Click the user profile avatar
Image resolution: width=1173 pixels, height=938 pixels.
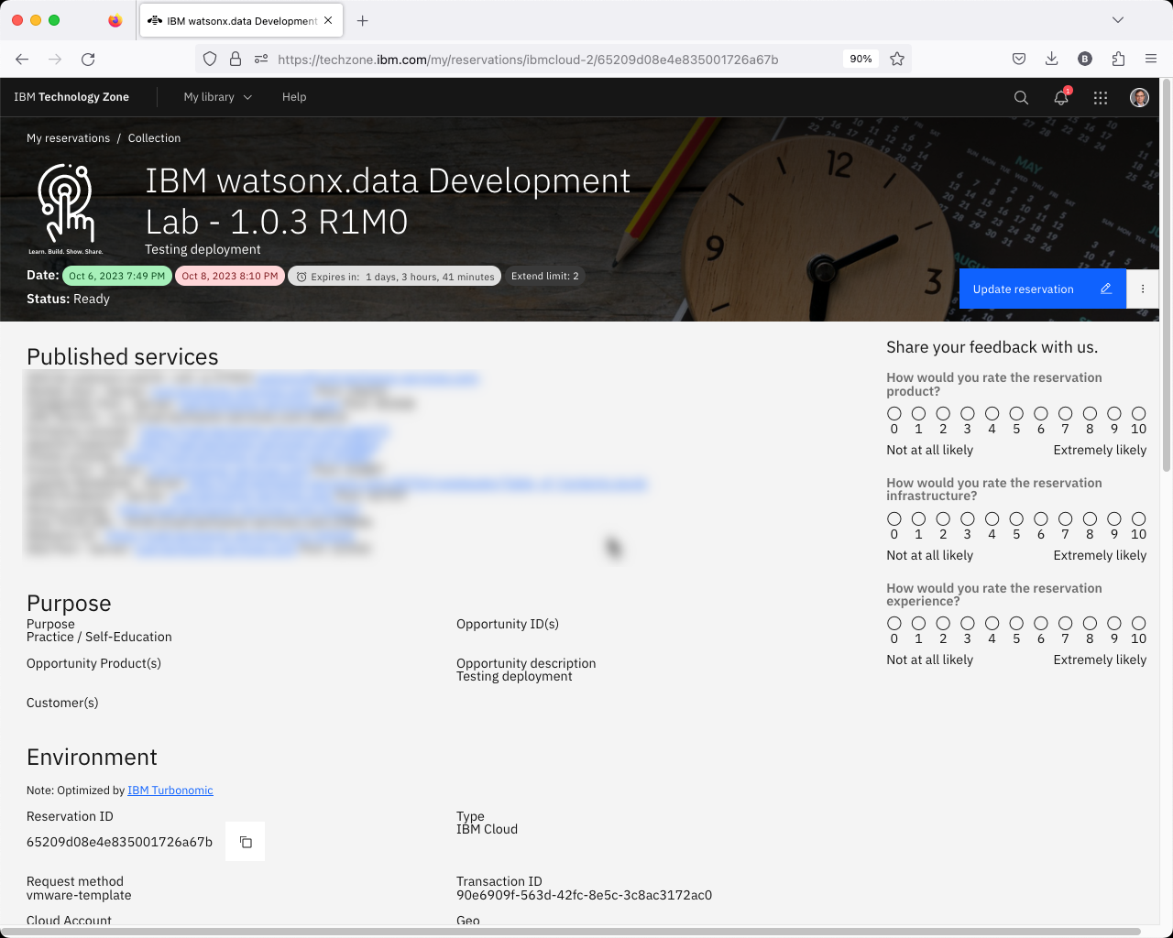(1139, 97)
